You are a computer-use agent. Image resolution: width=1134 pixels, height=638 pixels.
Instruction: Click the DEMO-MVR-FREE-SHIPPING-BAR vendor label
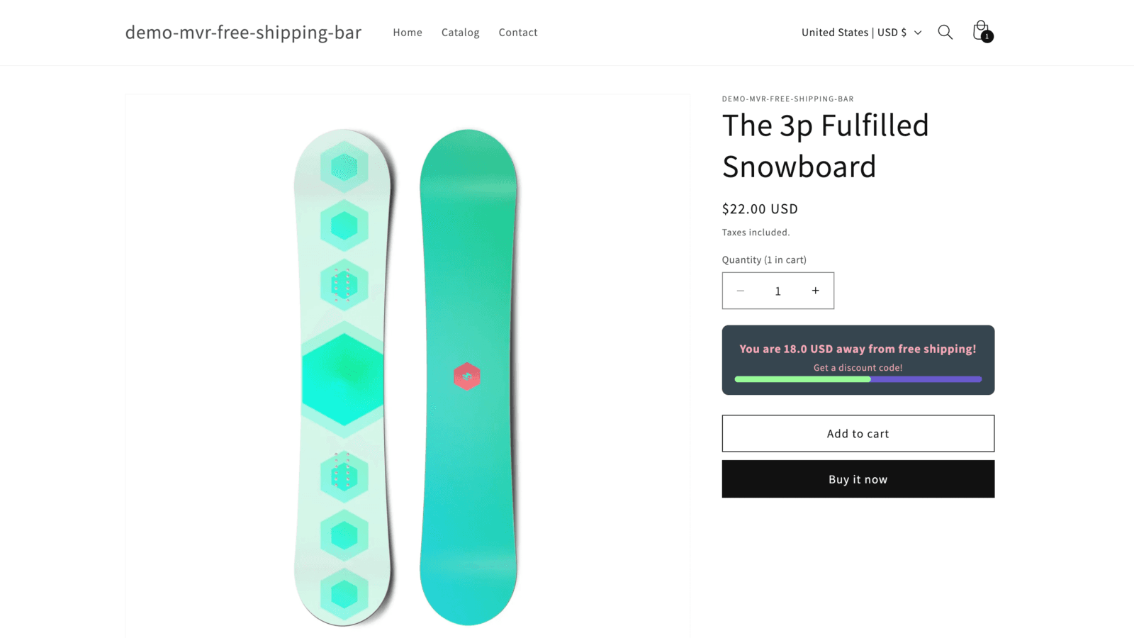787,99
